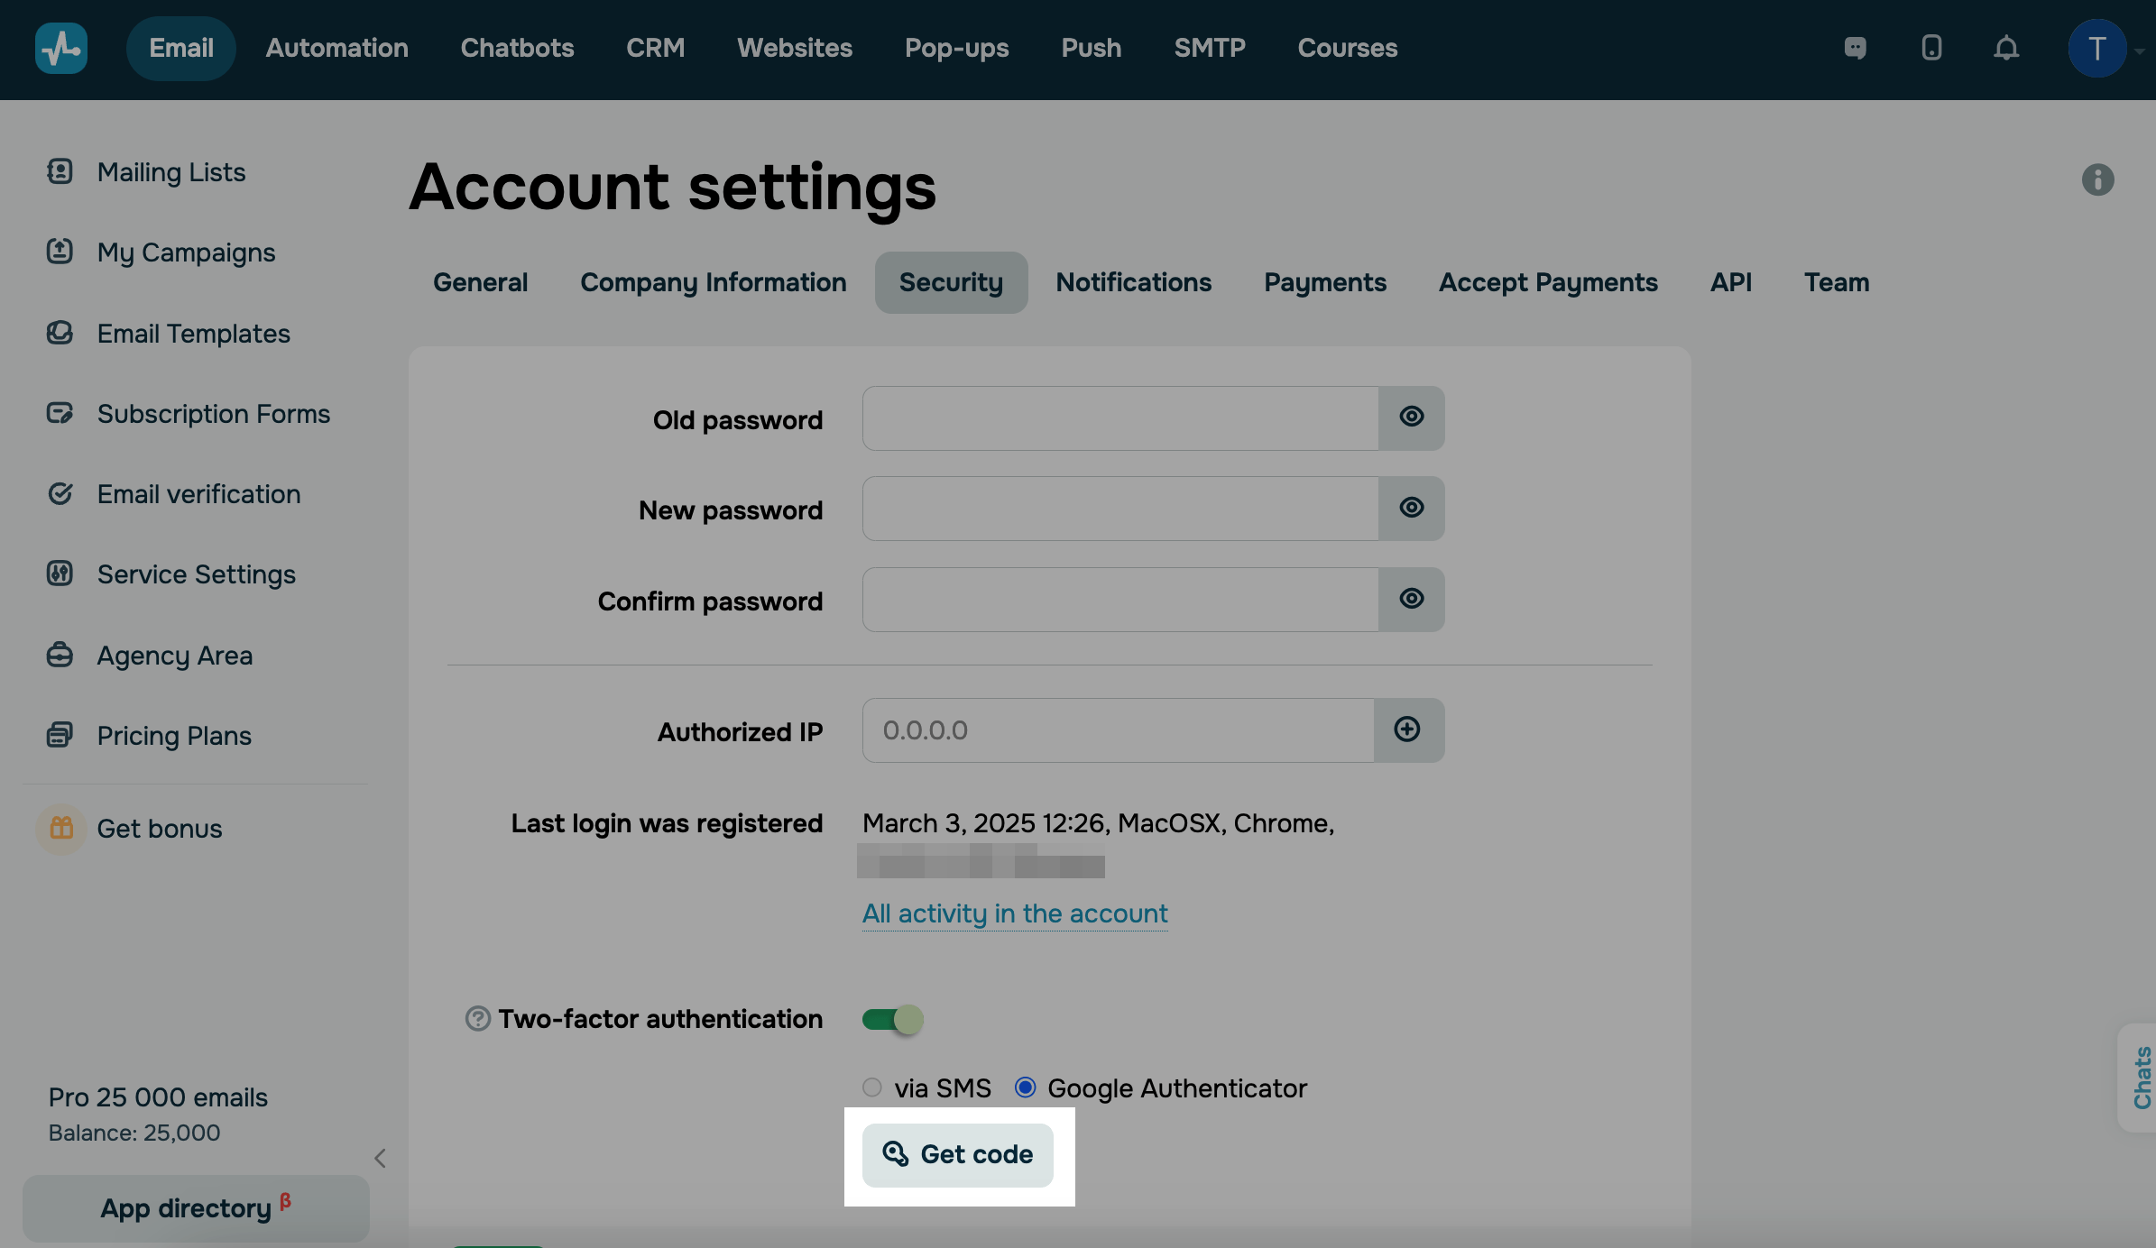Collapse the left sidebar with chevron
This screenshot has height=1248, width=2156.
click(381, 1158)
